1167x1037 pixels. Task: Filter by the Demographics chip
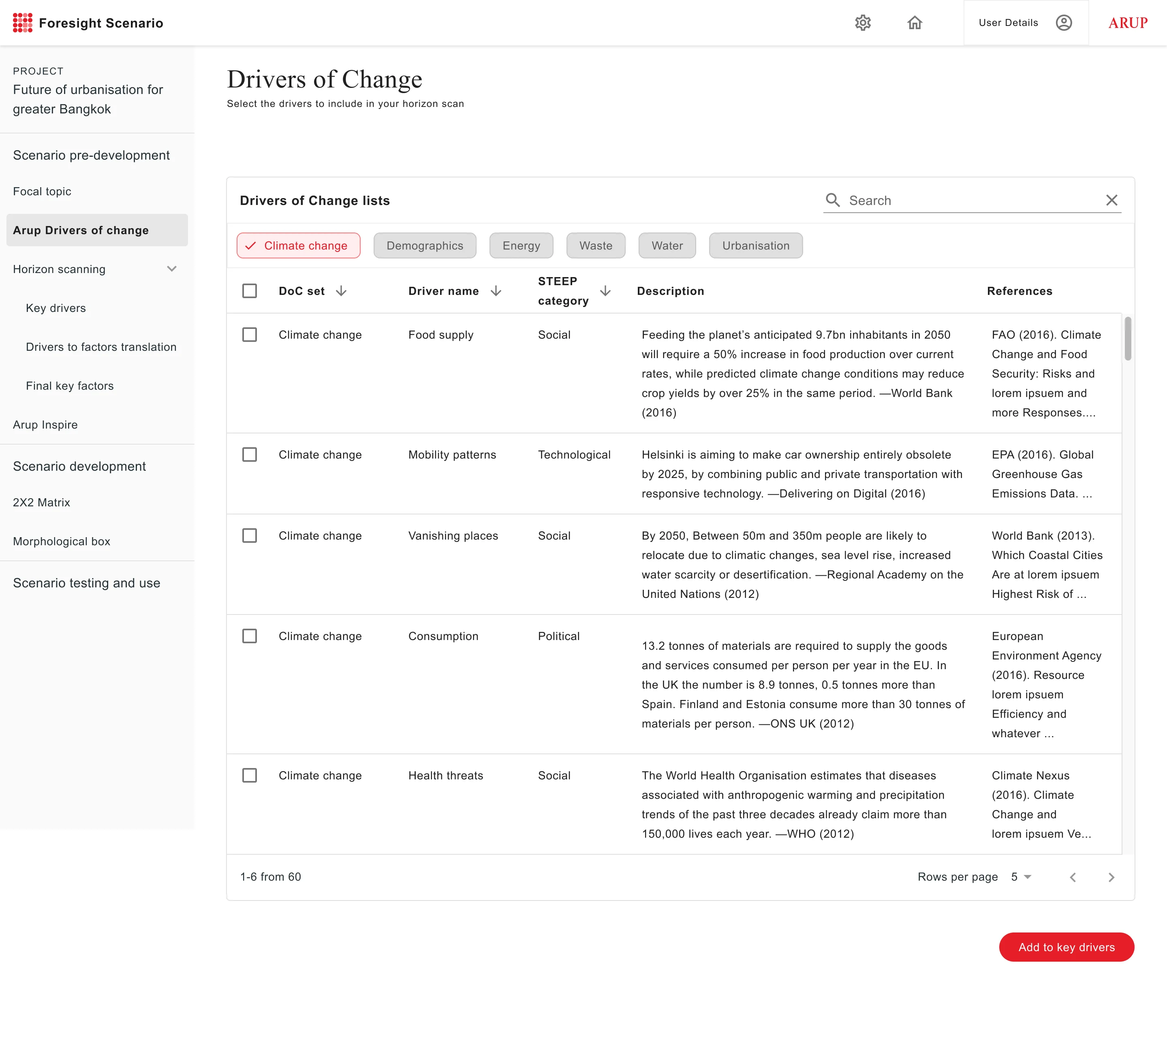tap(425, 245)
